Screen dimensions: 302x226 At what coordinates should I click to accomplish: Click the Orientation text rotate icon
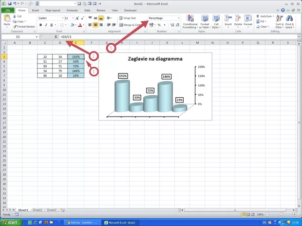click(109, 18)
